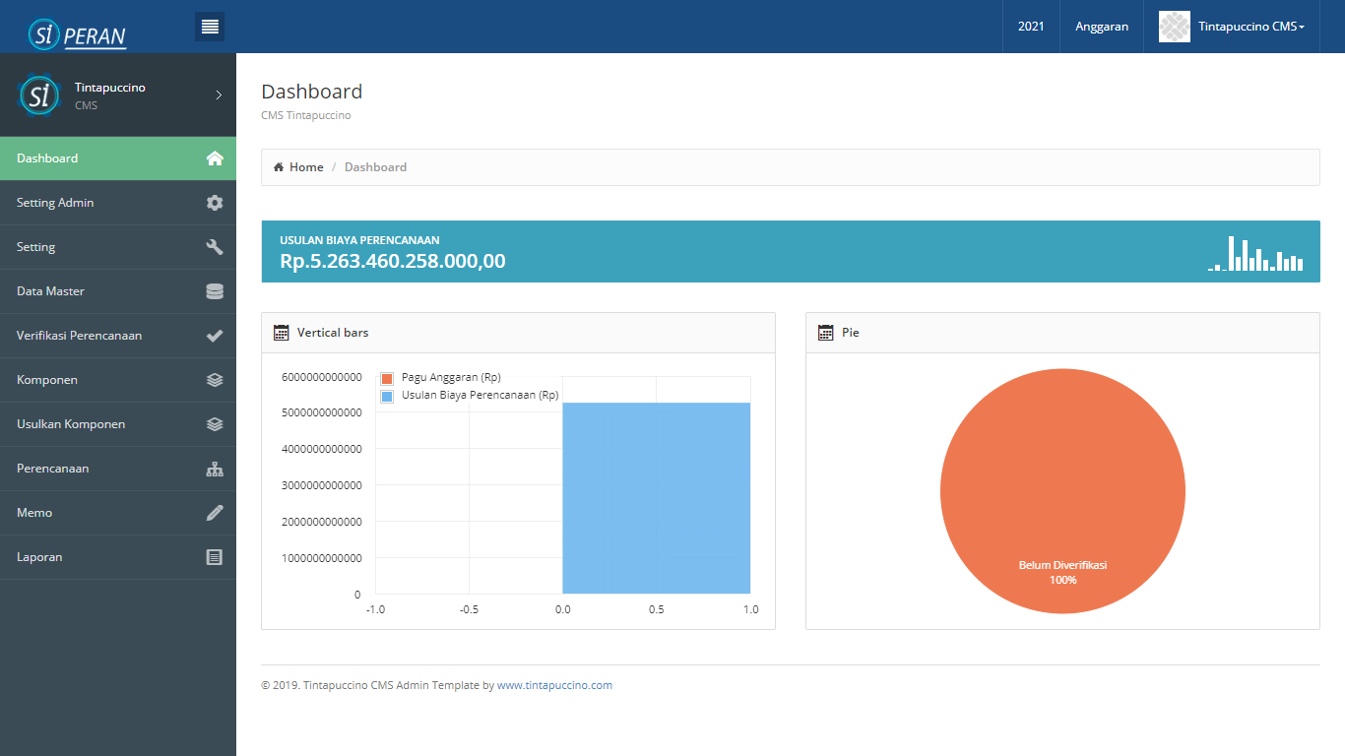Open the www.tintapuccino.com footer link

(554, 685)
